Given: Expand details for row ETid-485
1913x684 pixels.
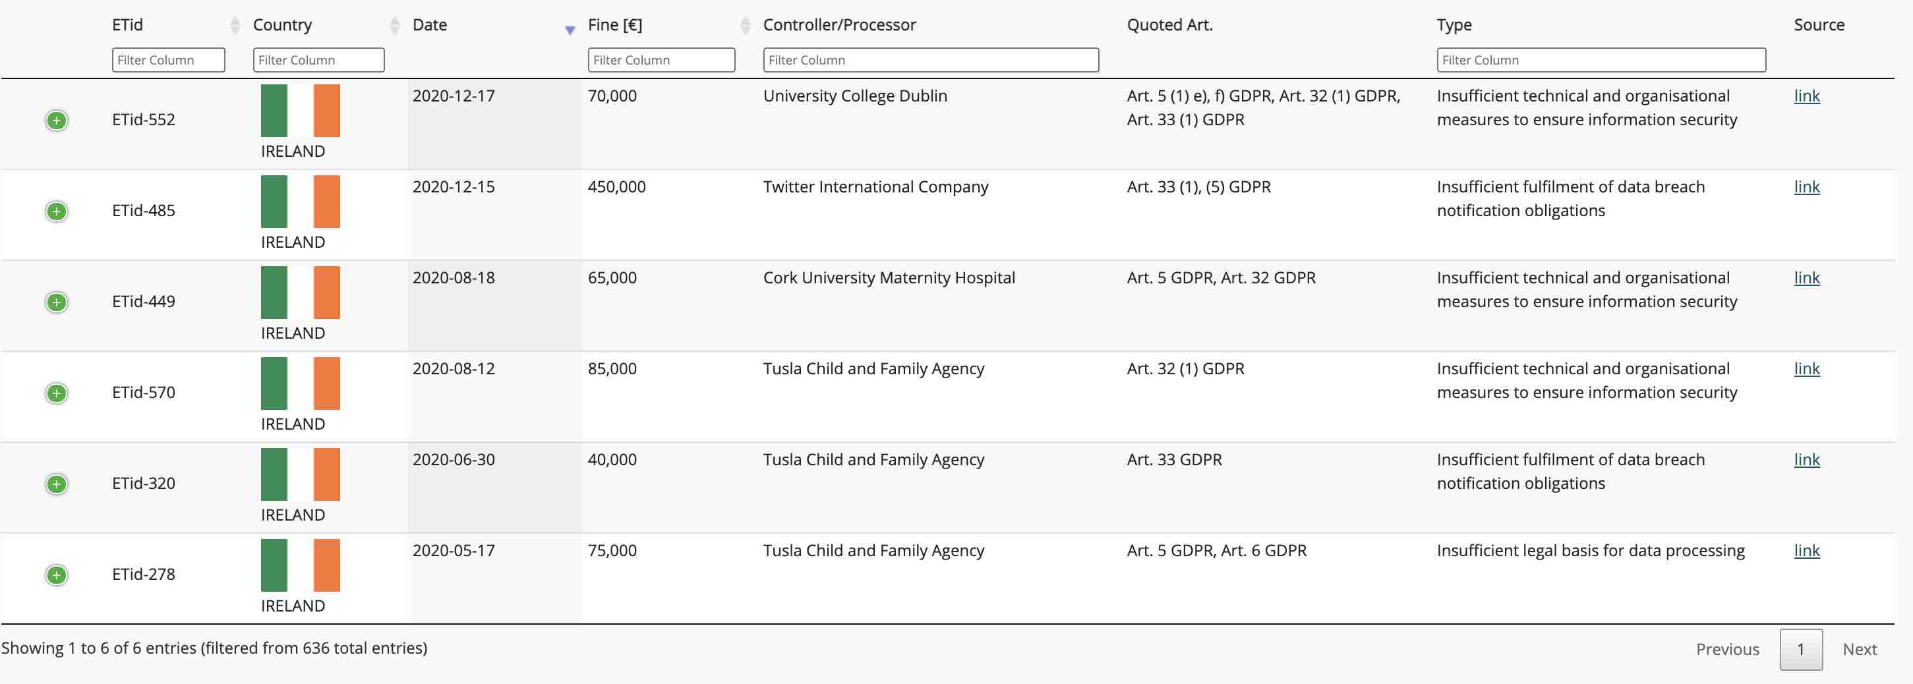Looking at the screenshot, I should pos(57,212).
